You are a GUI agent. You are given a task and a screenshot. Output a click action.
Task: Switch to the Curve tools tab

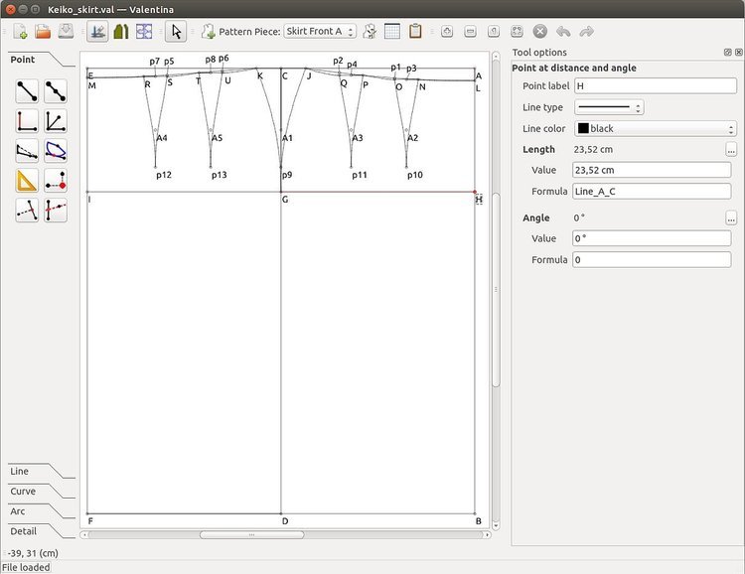point(24,492)
